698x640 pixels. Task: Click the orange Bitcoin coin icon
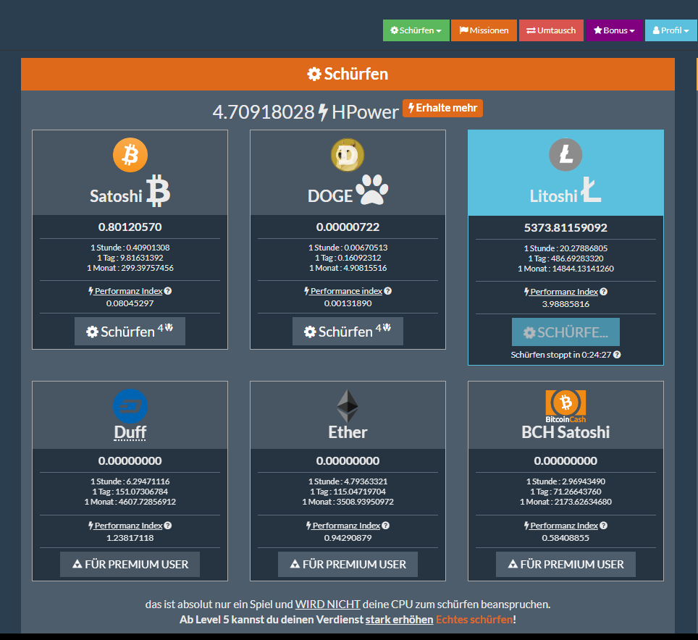pos(130,155)
